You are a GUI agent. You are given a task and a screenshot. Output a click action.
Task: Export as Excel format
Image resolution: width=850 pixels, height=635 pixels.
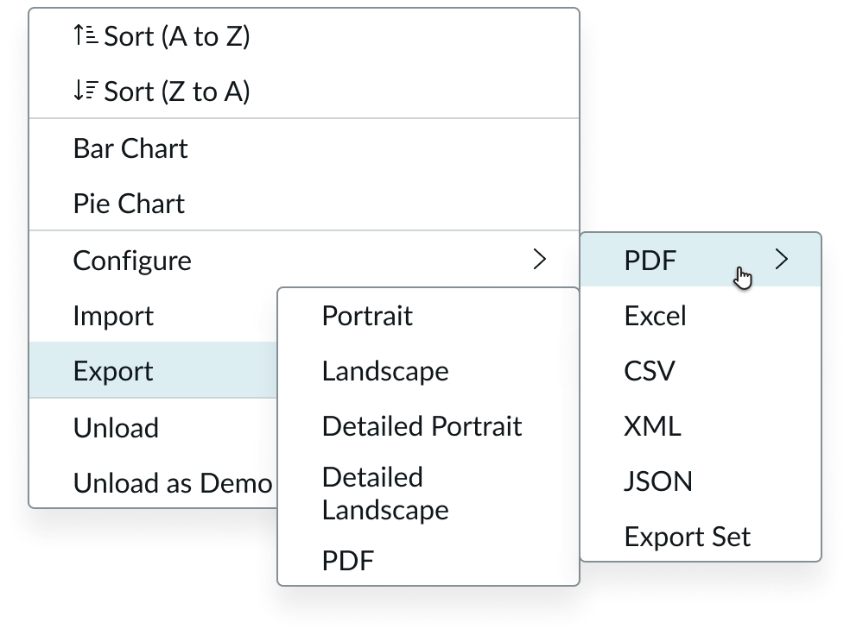click(701, 316)
